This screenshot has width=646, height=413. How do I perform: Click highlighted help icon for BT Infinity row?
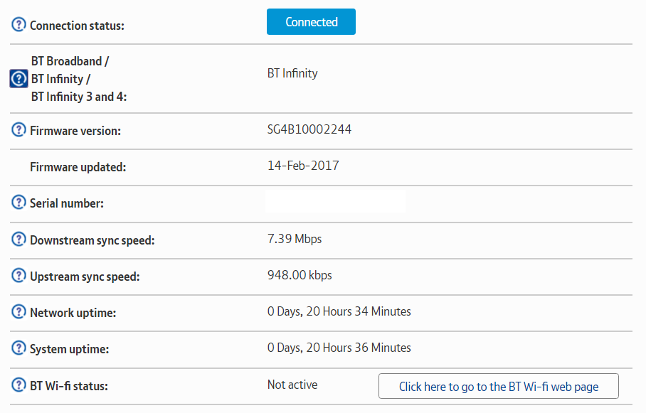pos(18,79)
